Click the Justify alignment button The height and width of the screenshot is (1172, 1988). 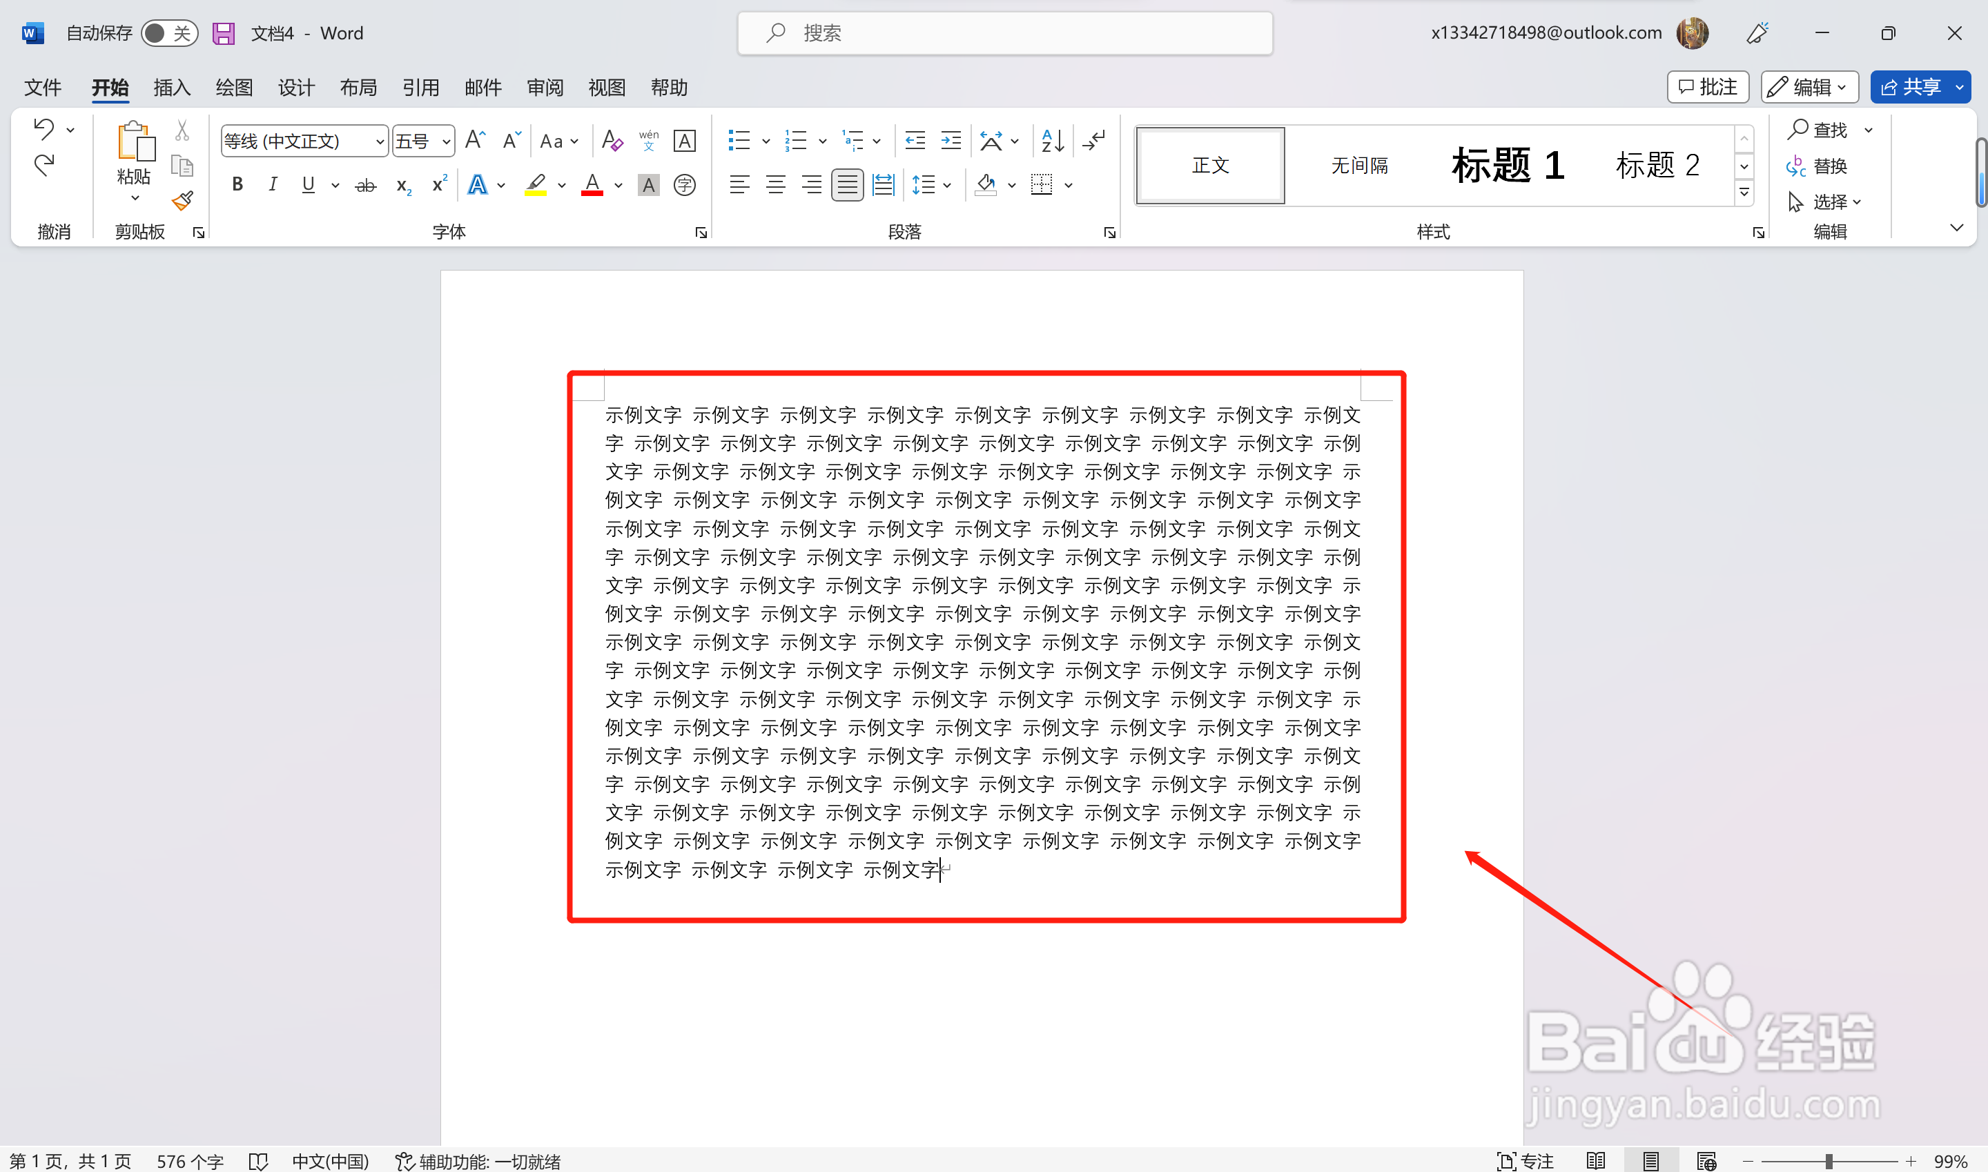[x=847, y=185]
